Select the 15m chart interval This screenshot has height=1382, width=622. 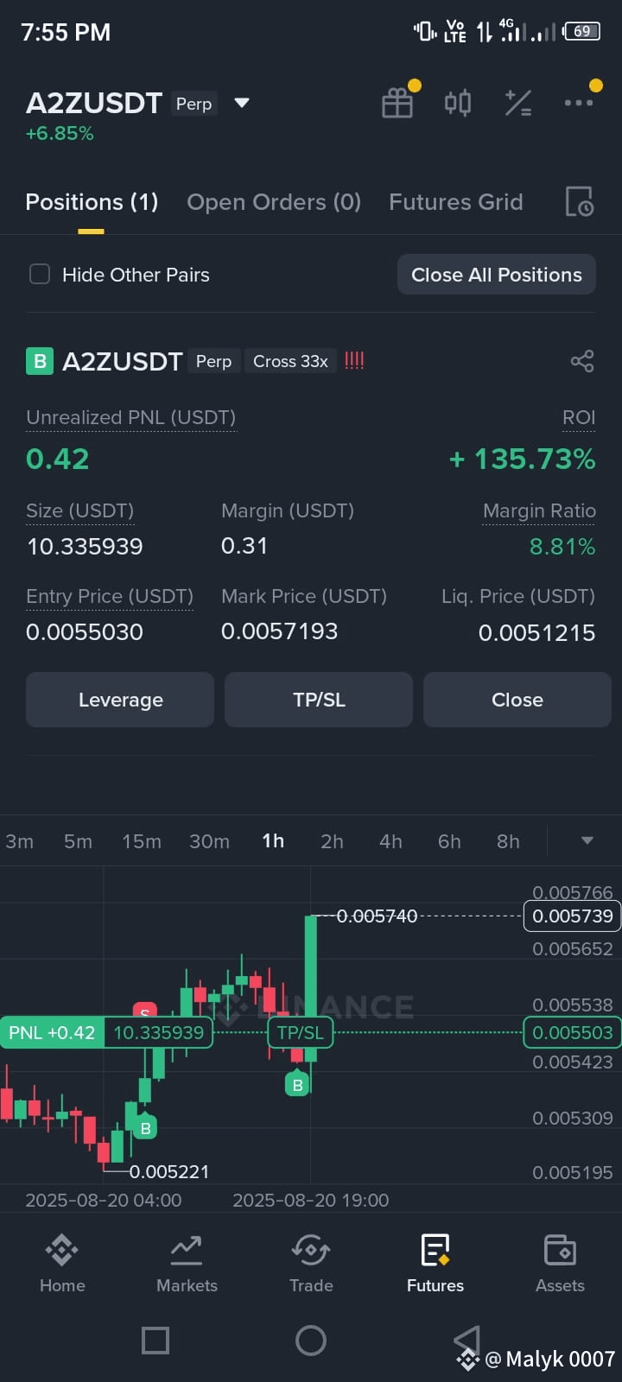[x=142, y=841]
